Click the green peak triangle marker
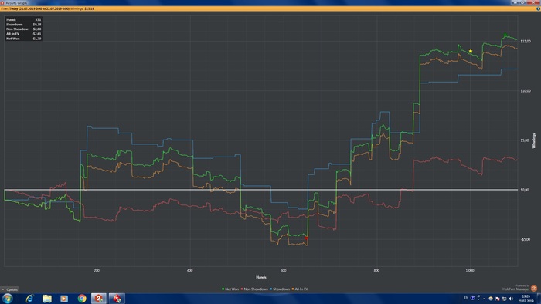Screen dimensions: 541x304 [x=505, y=35]
